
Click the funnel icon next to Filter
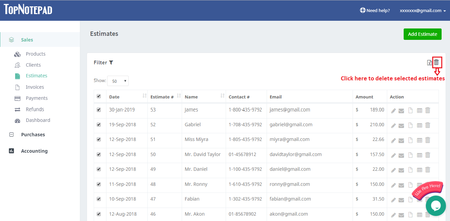point(111,63)
